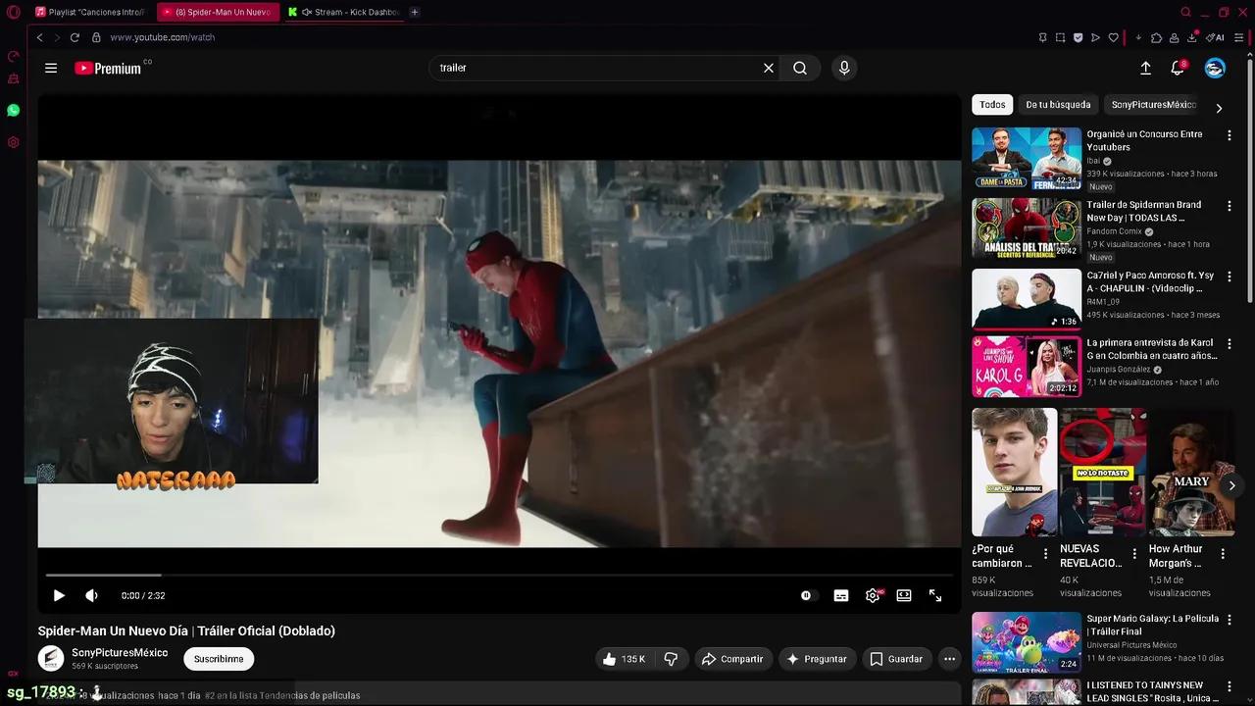
Task: Open SonyPicturesMéxico channel avatar
Action: [x=51, y=659]
